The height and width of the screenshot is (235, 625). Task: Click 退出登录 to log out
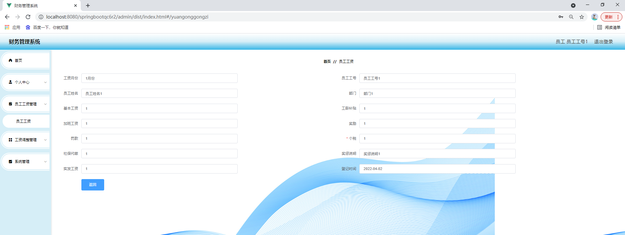(x=603, y=42)
